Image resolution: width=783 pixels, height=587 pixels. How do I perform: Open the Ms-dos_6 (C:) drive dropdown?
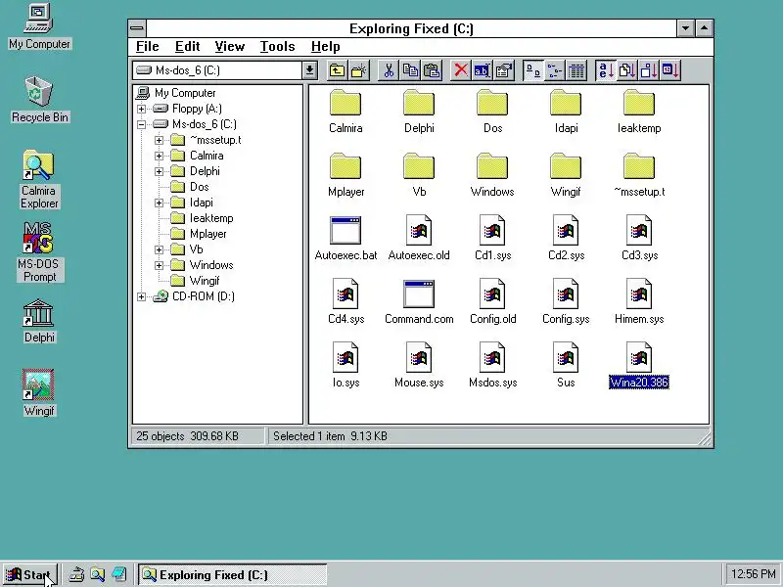[x=309, y=70]
